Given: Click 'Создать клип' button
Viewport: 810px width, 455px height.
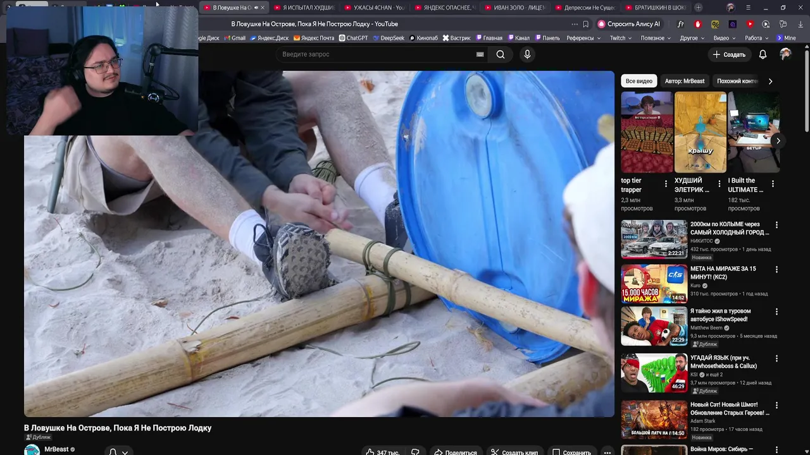Looking at the screenshot, I should (x=514, y=452).
